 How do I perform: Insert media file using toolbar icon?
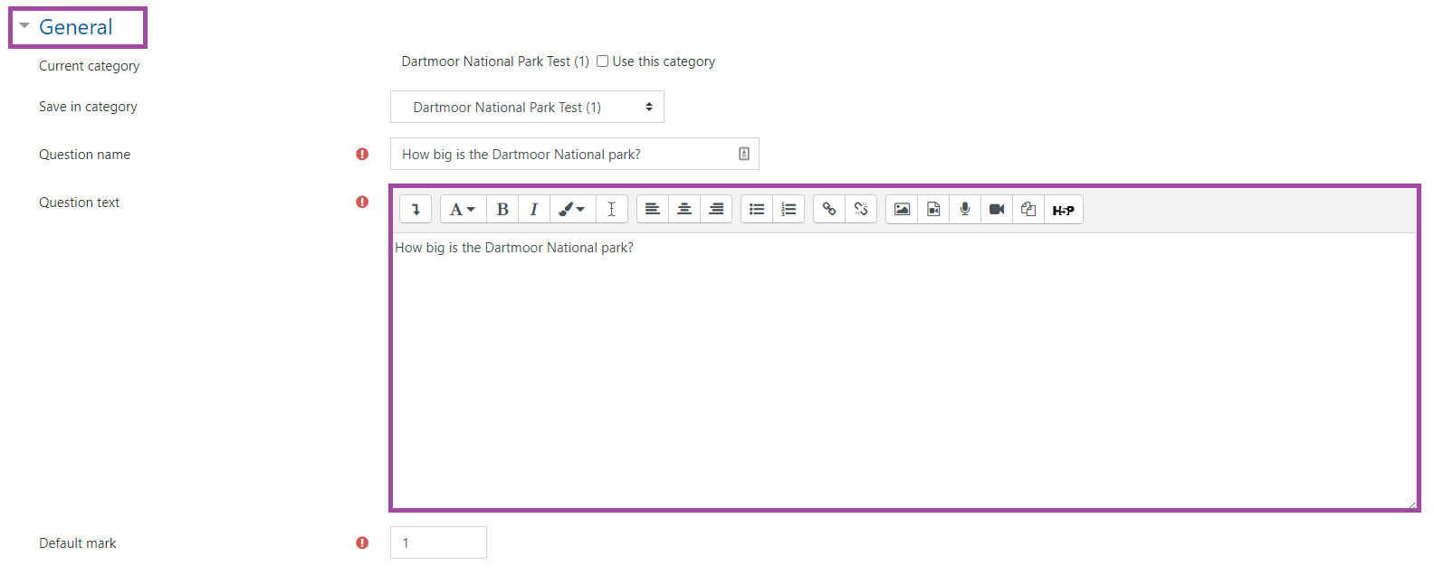tap(933, 210)
